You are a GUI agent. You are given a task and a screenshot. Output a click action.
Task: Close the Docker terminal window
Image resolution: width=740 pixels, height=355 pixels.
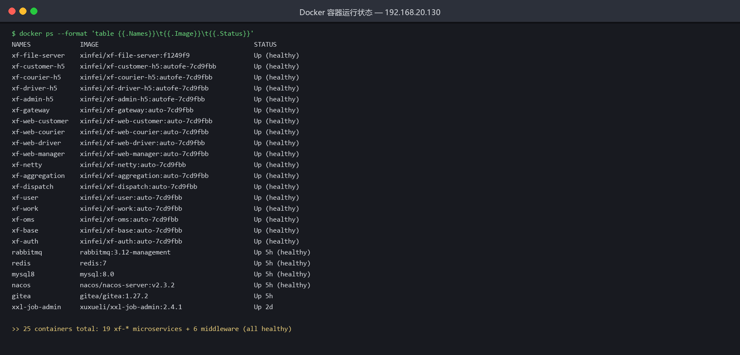pos(12,11)
